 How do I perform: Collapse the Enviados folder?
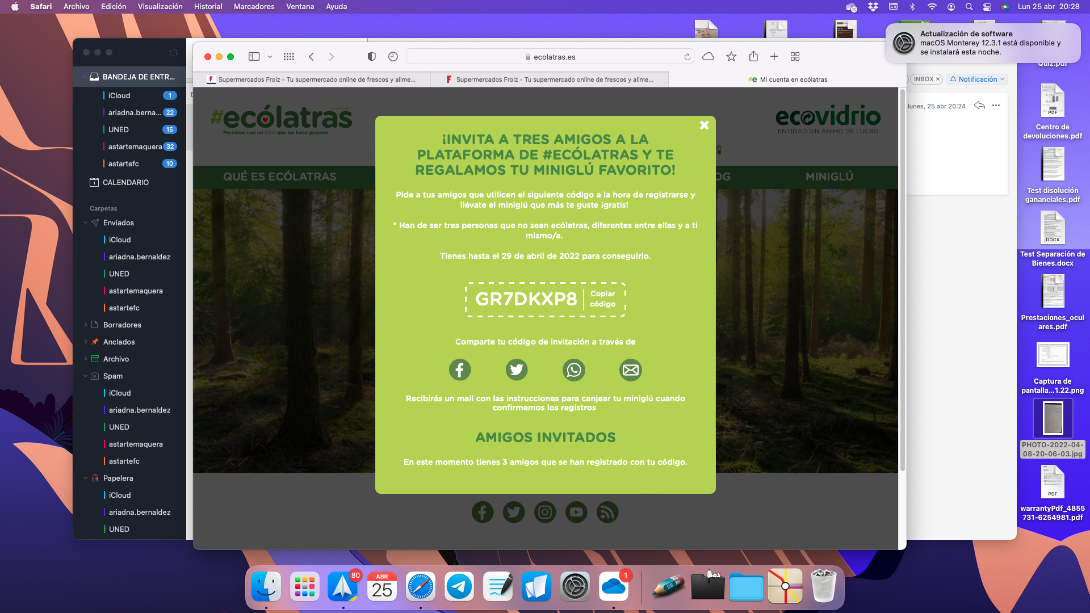(86, 223)
